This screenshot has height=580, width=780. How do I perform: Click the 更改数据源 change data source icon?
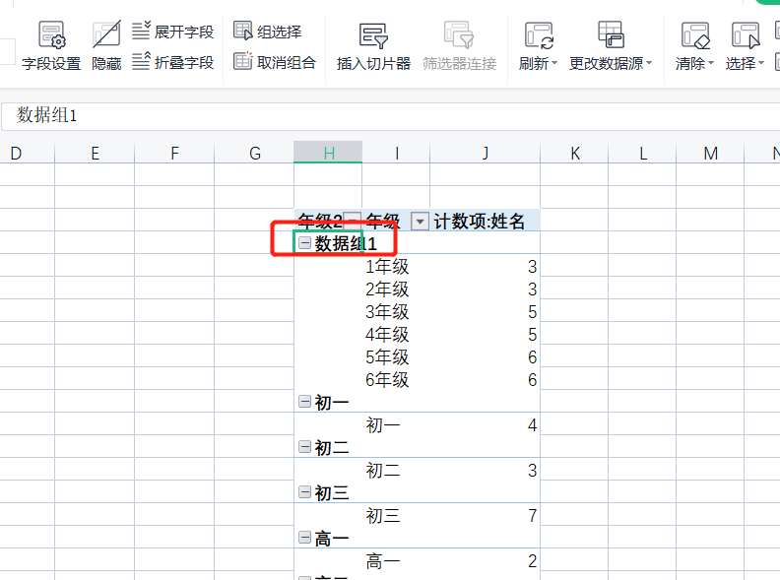coord(611,34)
